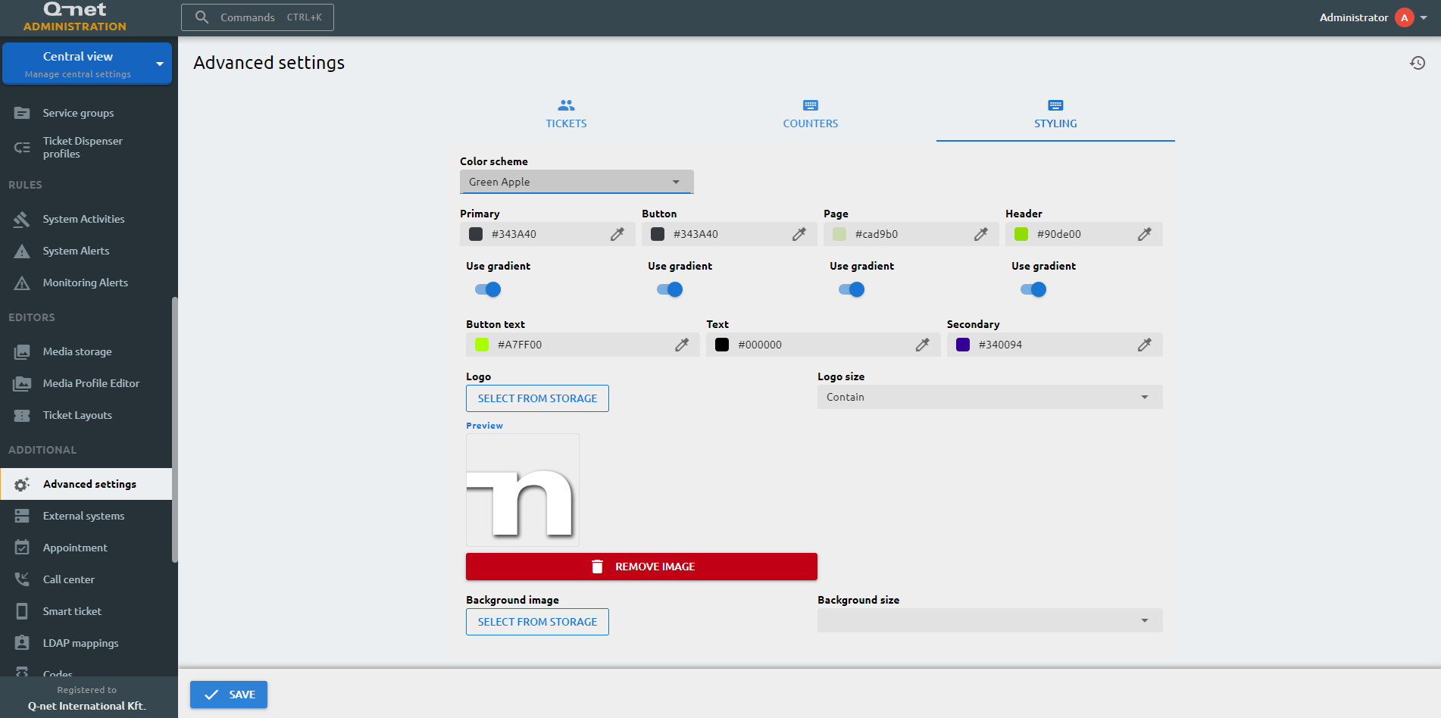Click the Monitoring Alerts triangle icon
Image resolution: width=1441 pixels, height=718 pixels.
point(22,283)
